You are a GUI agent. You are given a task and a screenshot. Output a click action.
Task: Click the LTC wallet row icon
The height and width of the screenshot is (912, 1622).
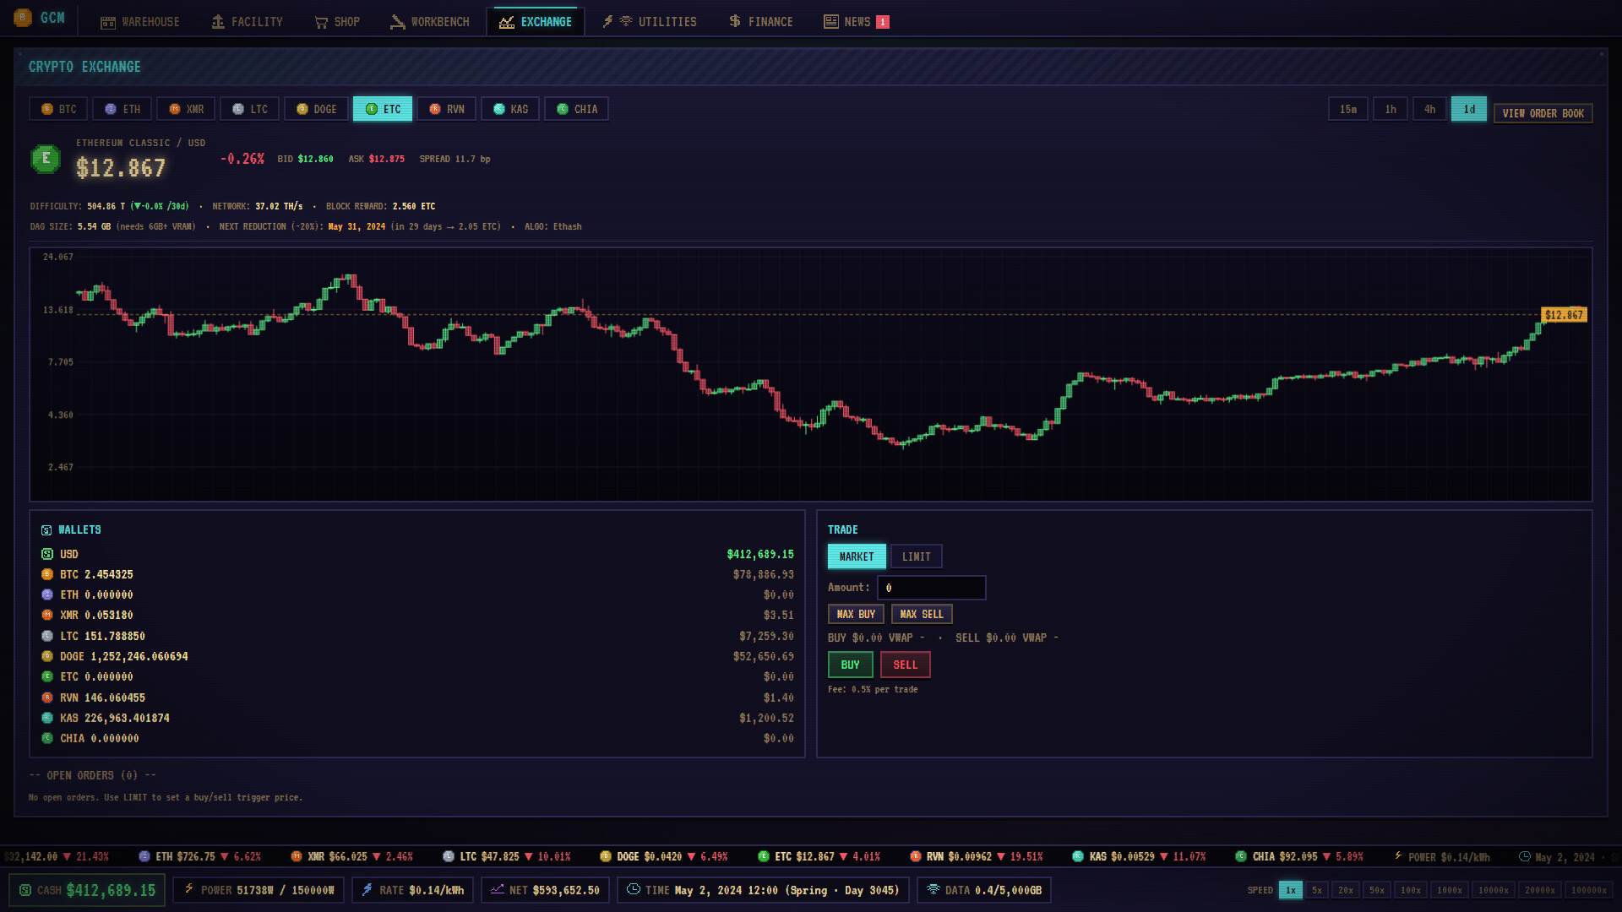[47, 636]
